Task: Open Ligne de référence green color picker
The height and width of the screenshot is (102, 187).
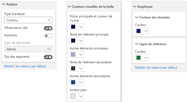Action: [x=142, y=58]
